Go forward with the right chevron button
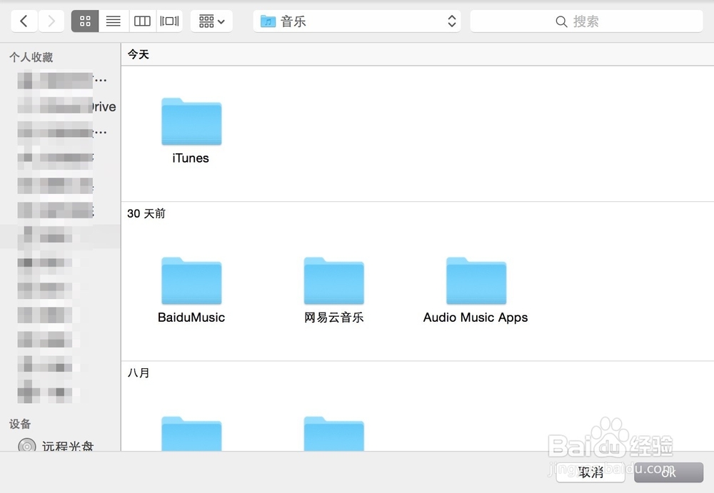 point(51,21)
